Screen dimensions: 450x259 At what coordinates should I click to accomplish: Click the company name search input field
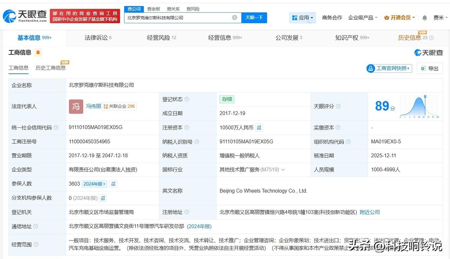[178, 18]
